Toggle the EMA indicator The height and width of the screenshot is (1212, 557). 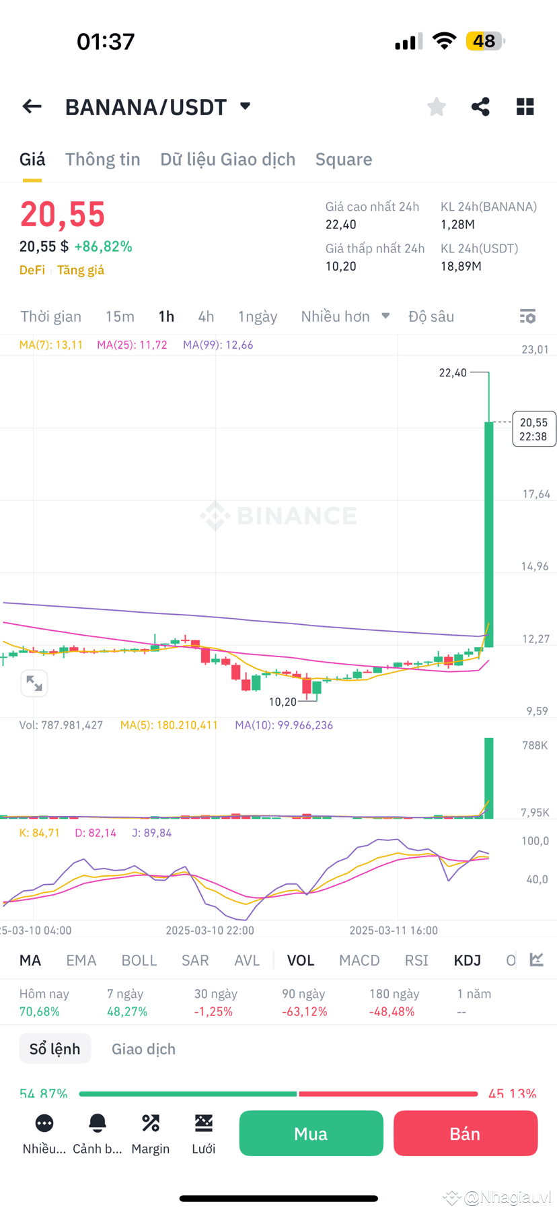coord(81,960)
